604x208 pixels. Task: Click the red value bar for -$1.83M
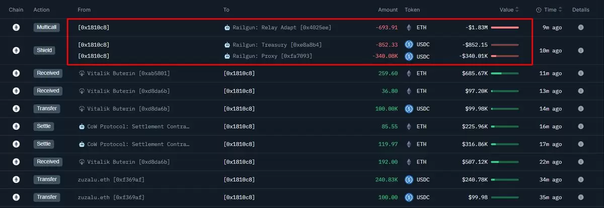tap(505, 28)
